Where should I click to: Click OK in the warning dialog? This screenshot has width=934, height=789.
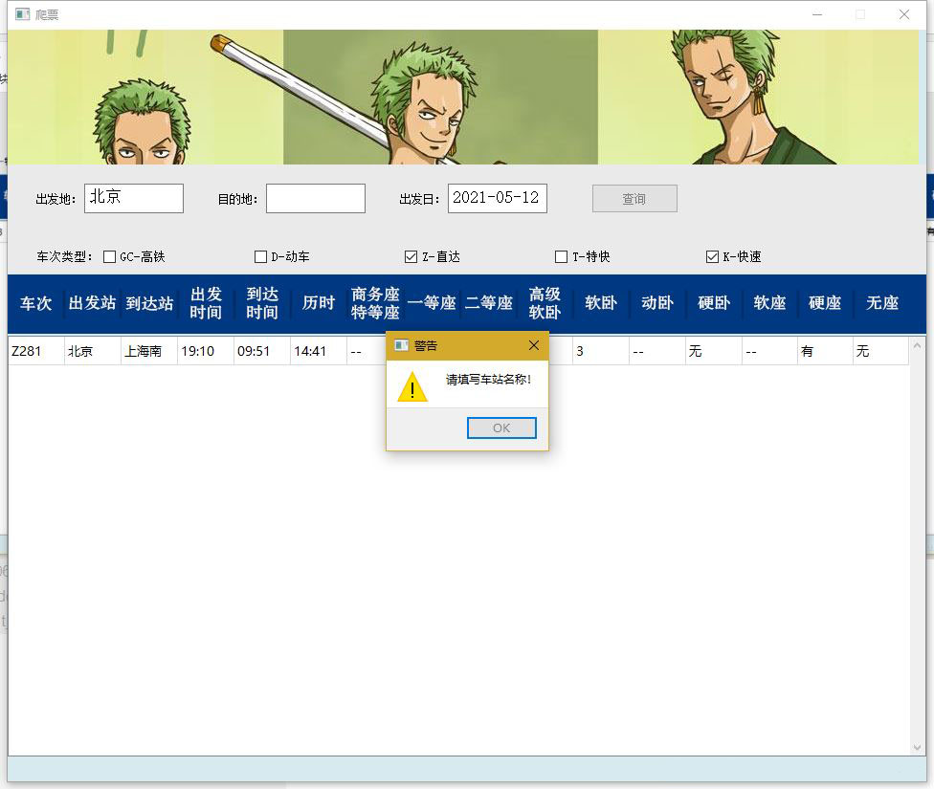(501, 428)
